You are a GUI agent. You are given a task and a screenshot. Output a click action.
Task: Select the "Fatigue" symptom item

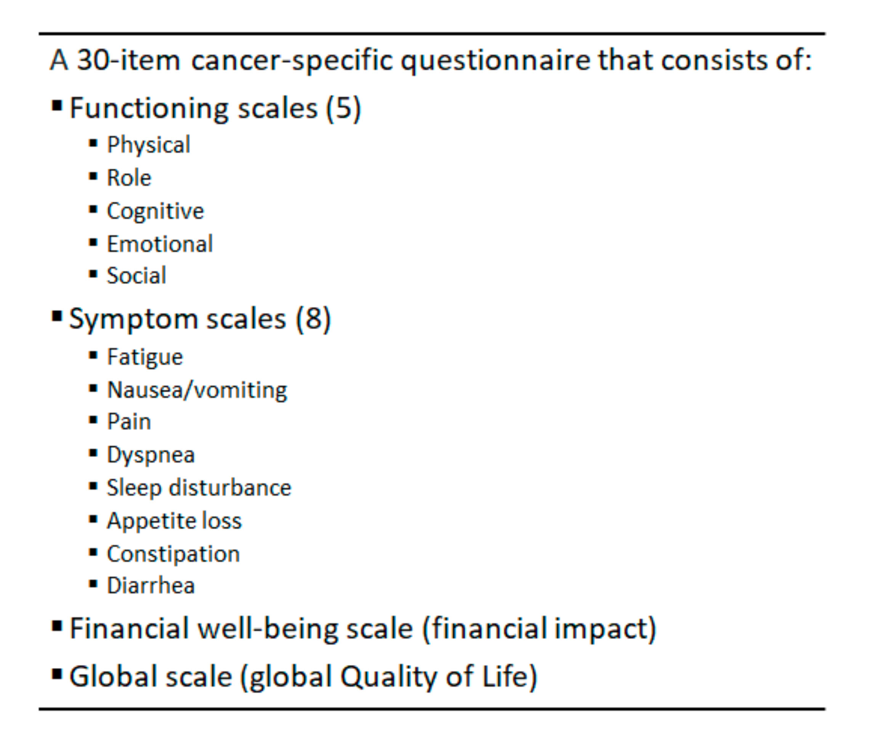click(145, 357)
